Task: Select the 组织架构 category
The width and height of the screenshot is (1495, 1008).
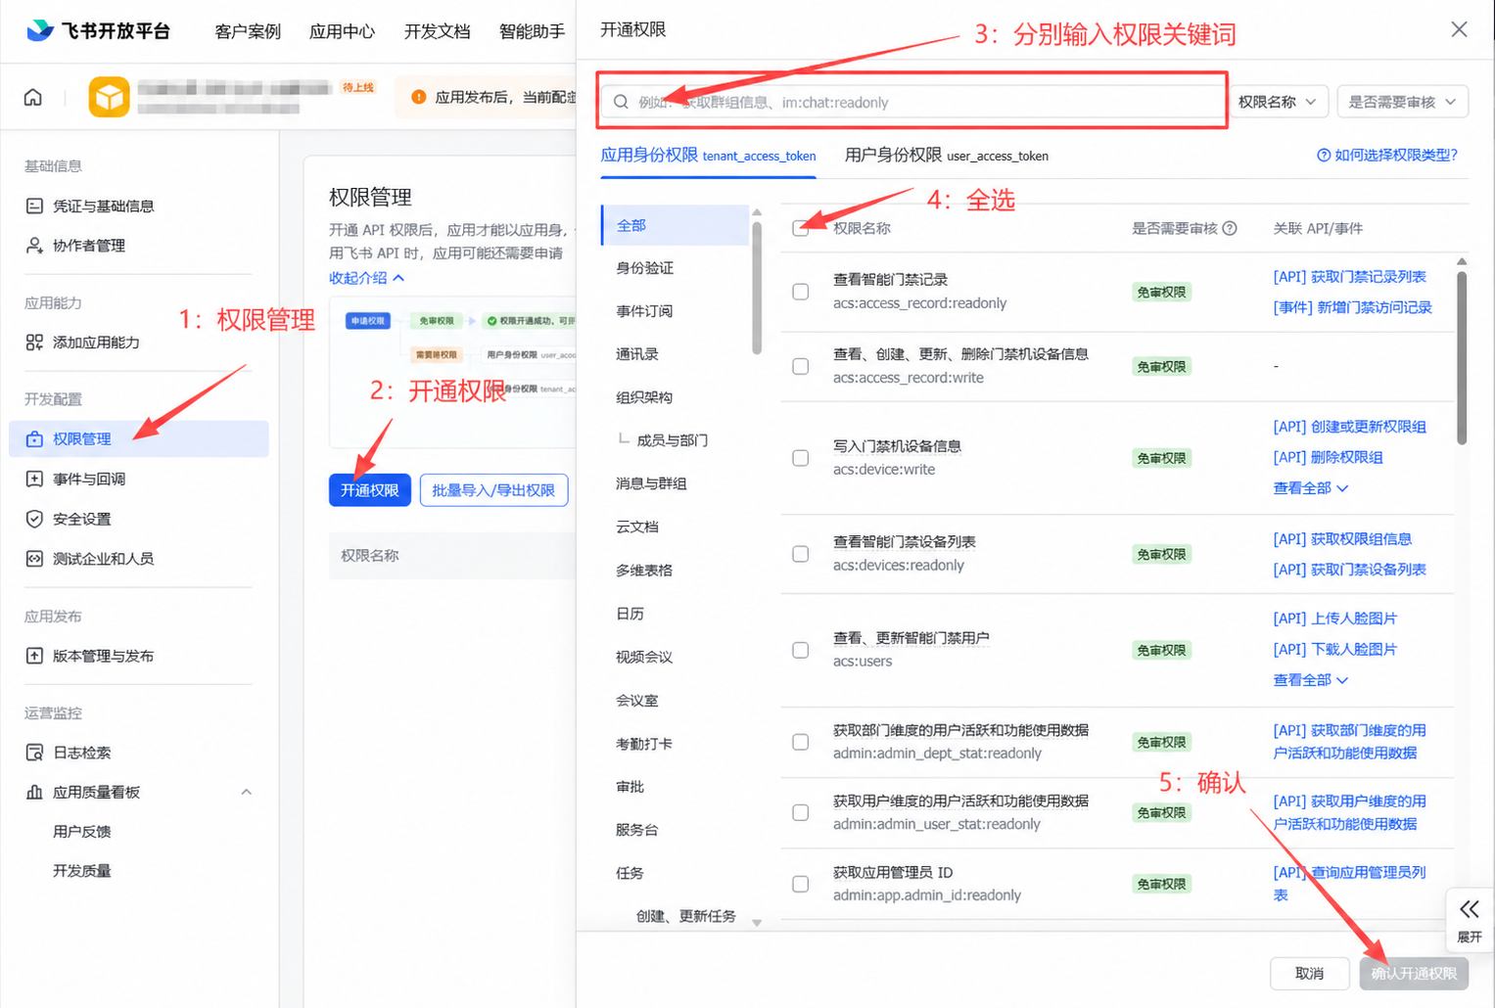Action: [644, 397]
